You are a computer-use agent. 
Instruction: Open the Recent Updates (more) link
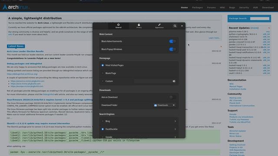tap(255, 28)
